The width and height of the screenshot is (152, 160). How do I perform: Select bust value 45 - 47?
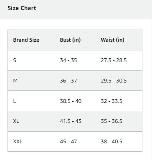(68, 142)
